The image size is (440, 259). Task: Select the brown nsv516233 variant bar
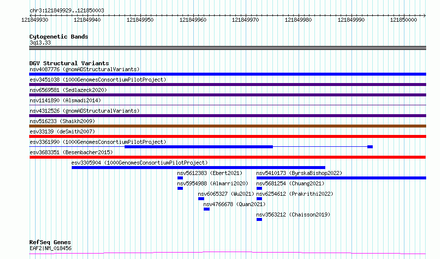click(x=227, y=126)
